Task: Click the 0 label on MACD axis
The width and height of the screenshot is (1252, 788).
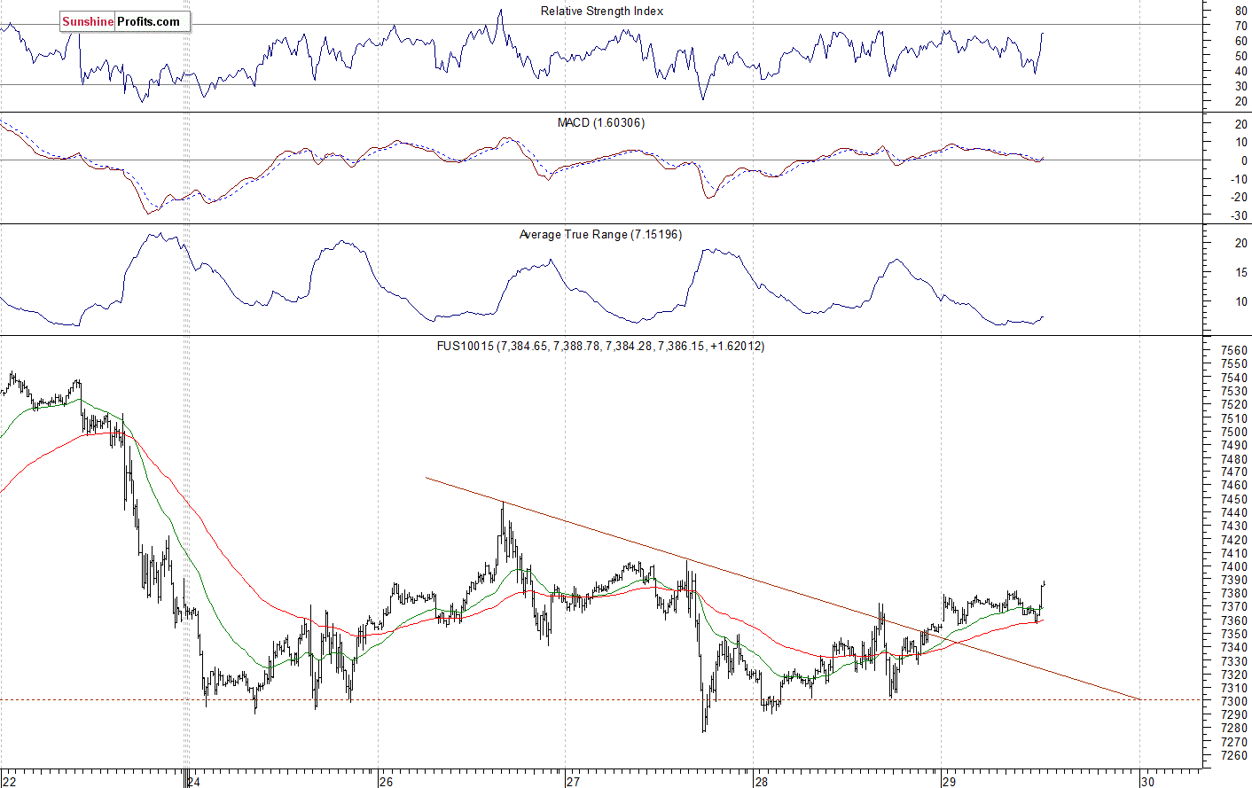Action: click(x=1244, y=160)
